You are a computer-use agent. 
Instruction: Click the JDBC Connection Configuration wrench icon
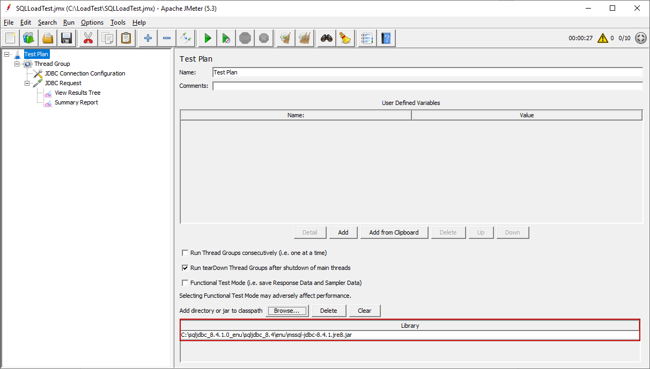pyautogui.click(x=38, y=73)
